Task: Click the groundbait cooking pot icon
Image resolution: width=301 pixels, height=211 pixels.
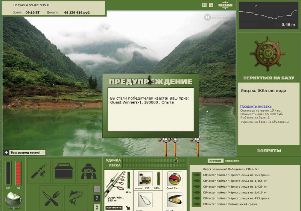Action: click(14, 201)
